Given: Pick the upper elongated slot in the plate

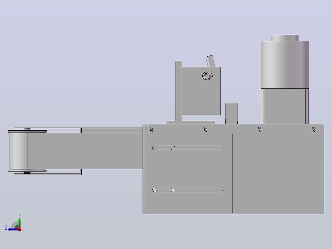Looking at the screenshot, I should [188, 148].
